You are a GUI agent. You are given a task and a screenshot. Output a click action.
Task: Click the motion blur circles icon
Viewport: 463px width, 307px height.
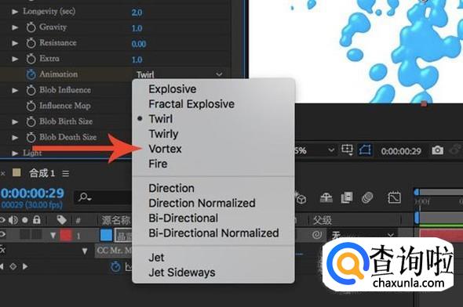click(367, 197)
